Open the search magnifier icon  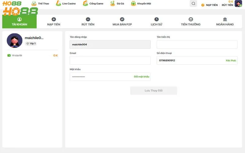point(193,4)
